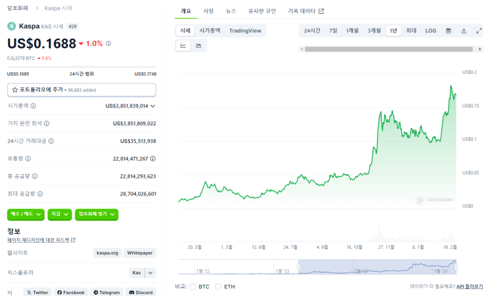Screen dimensions: 488x296
Task: Click the API 둘러보기 link
Action: point(470,286)
